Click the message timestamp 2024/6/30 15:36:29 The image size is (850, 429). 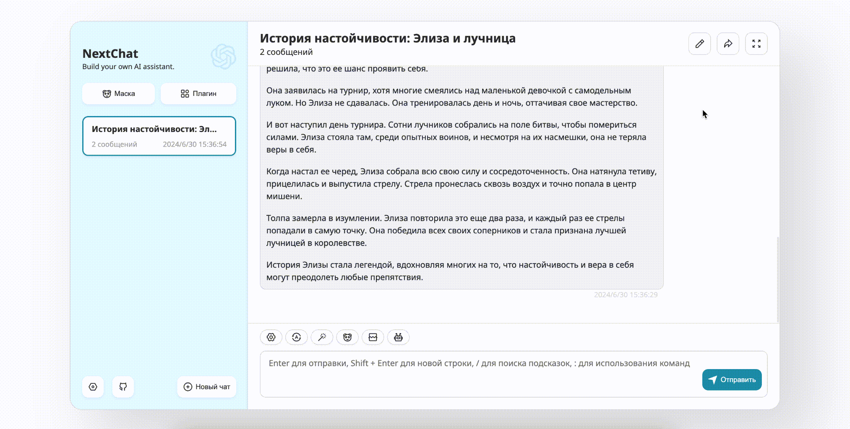(626, 295)
